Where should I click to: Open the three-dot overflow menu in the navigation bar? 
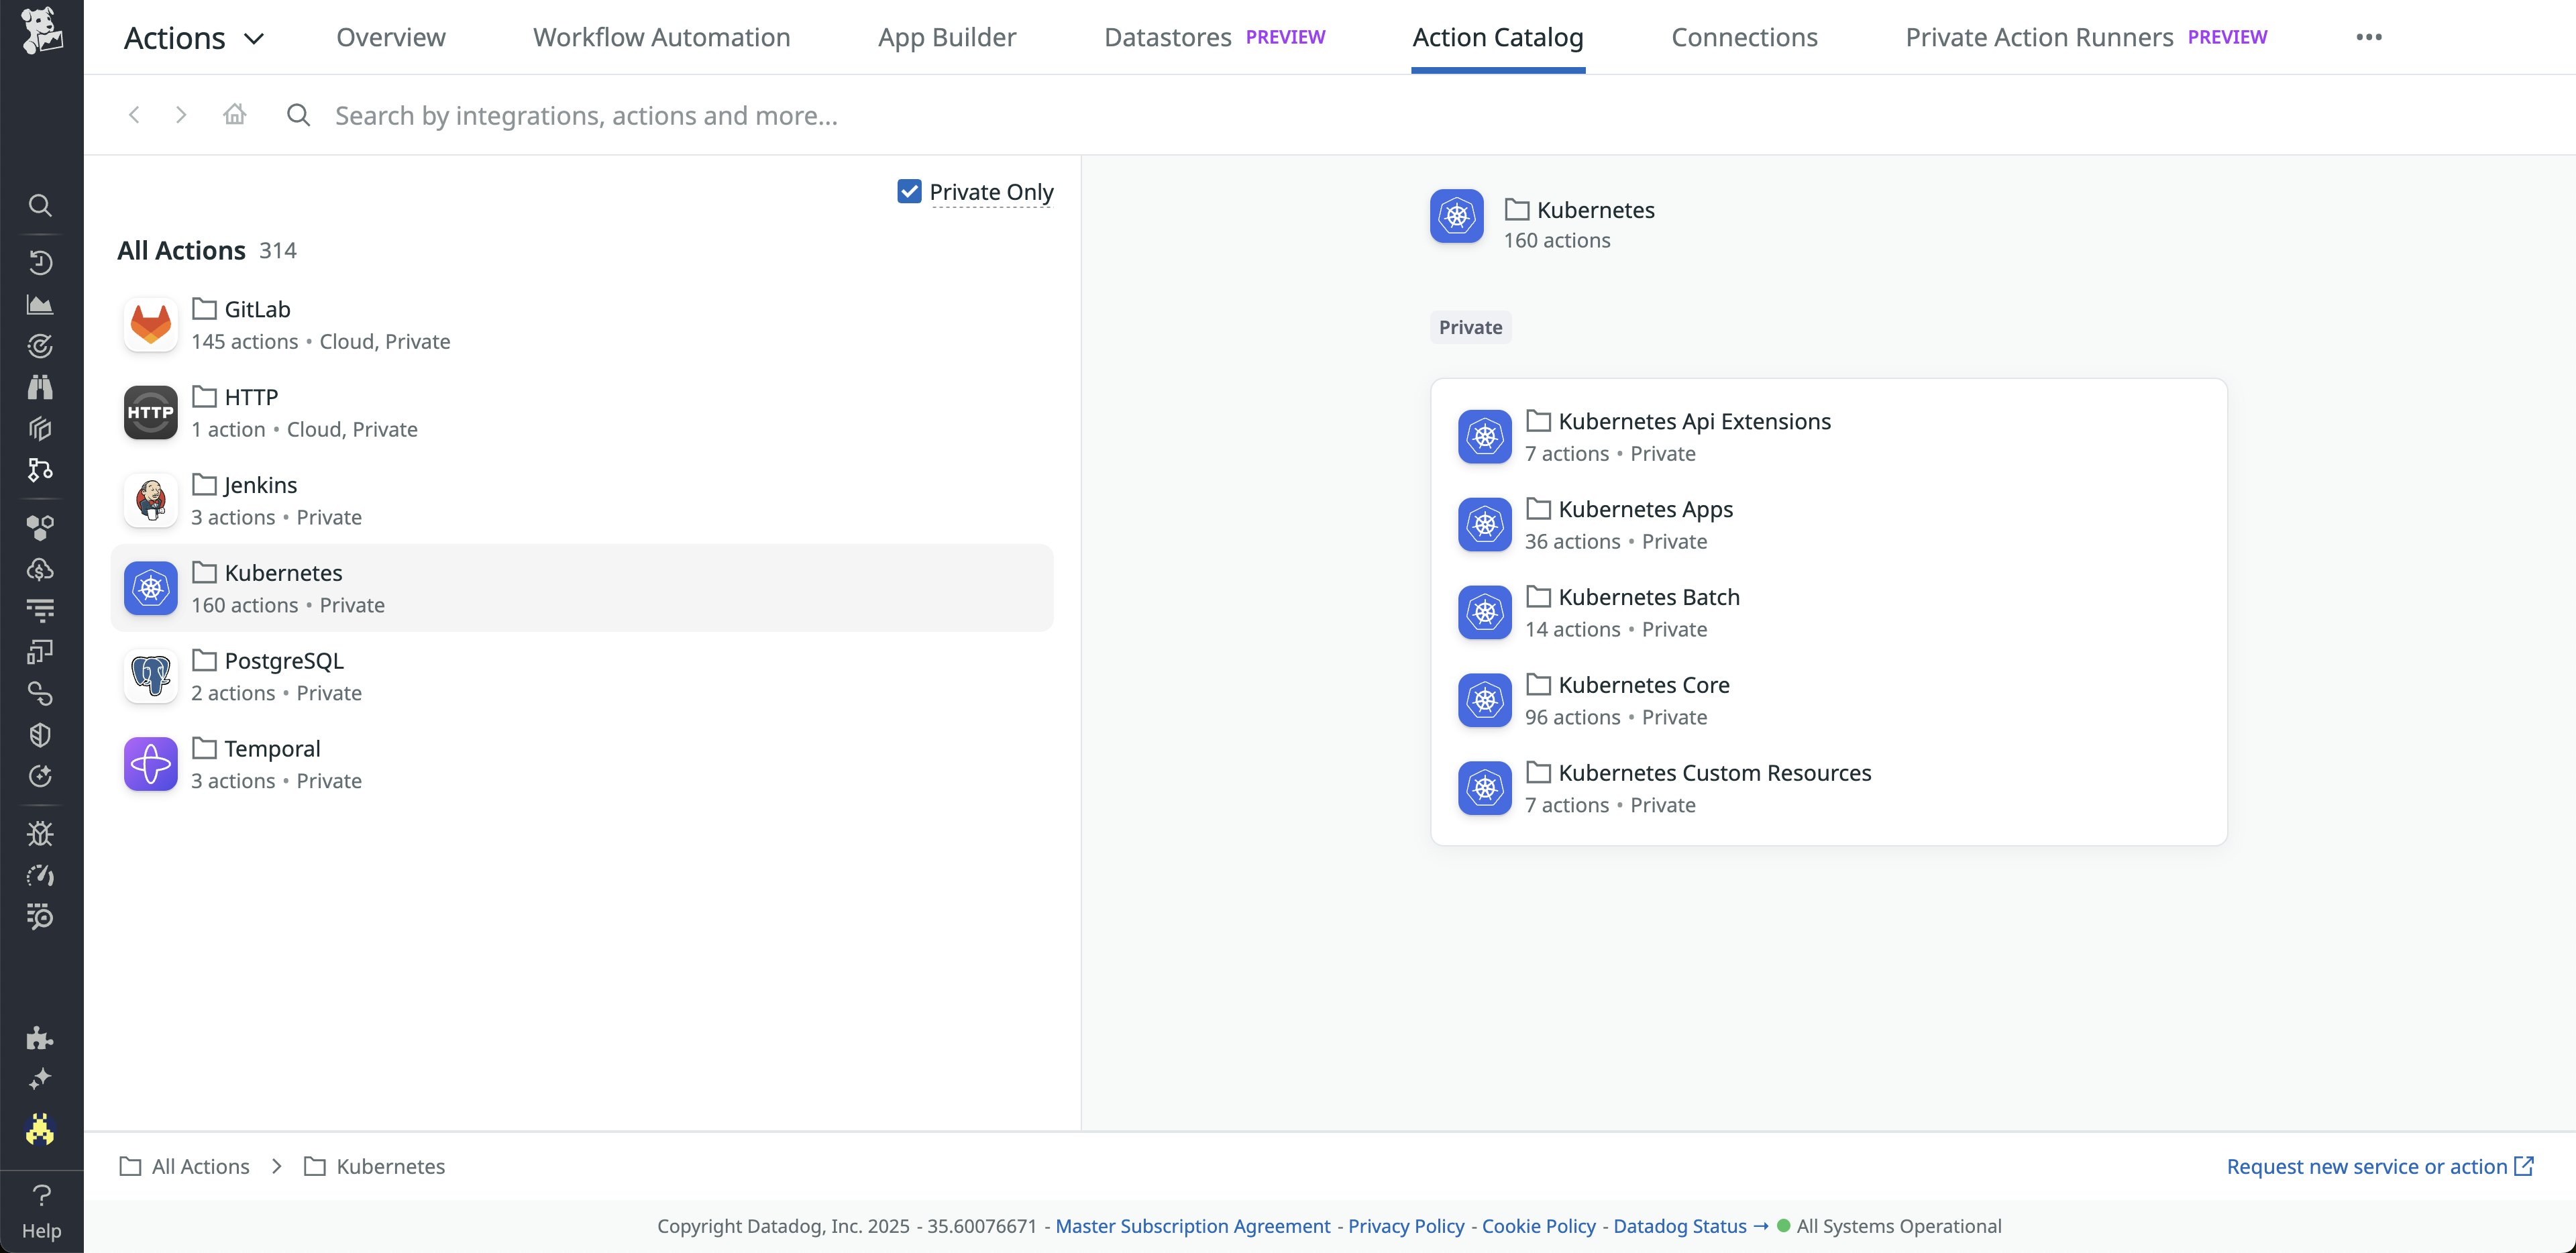pos(2369,37)
